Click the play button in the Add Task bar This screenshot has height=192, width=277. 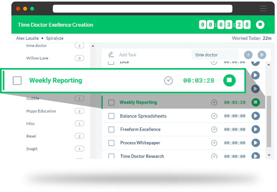pos(262,55)
